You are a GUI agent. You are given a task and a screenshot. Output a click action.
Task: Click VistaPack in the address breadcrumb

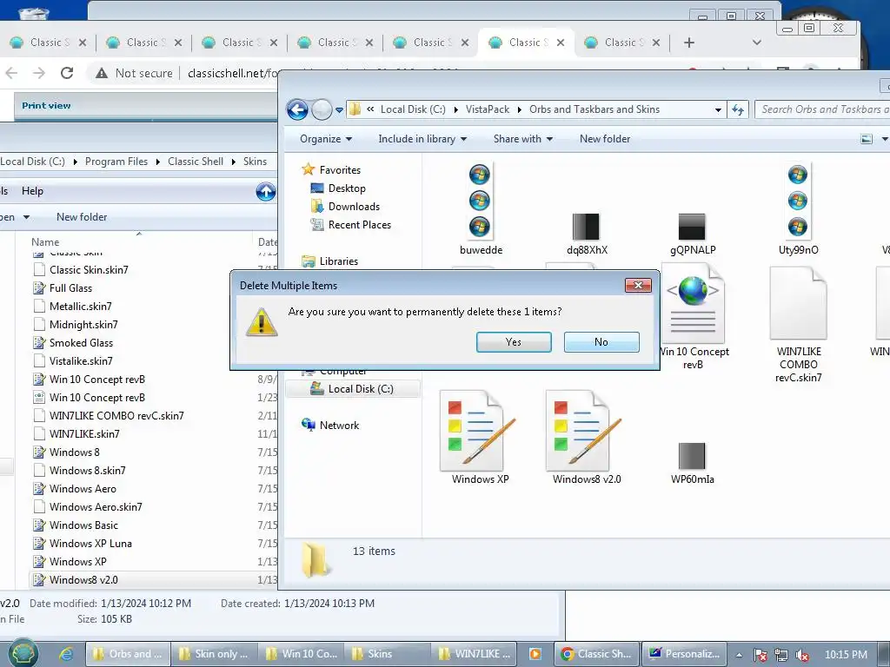click(487, 109)
